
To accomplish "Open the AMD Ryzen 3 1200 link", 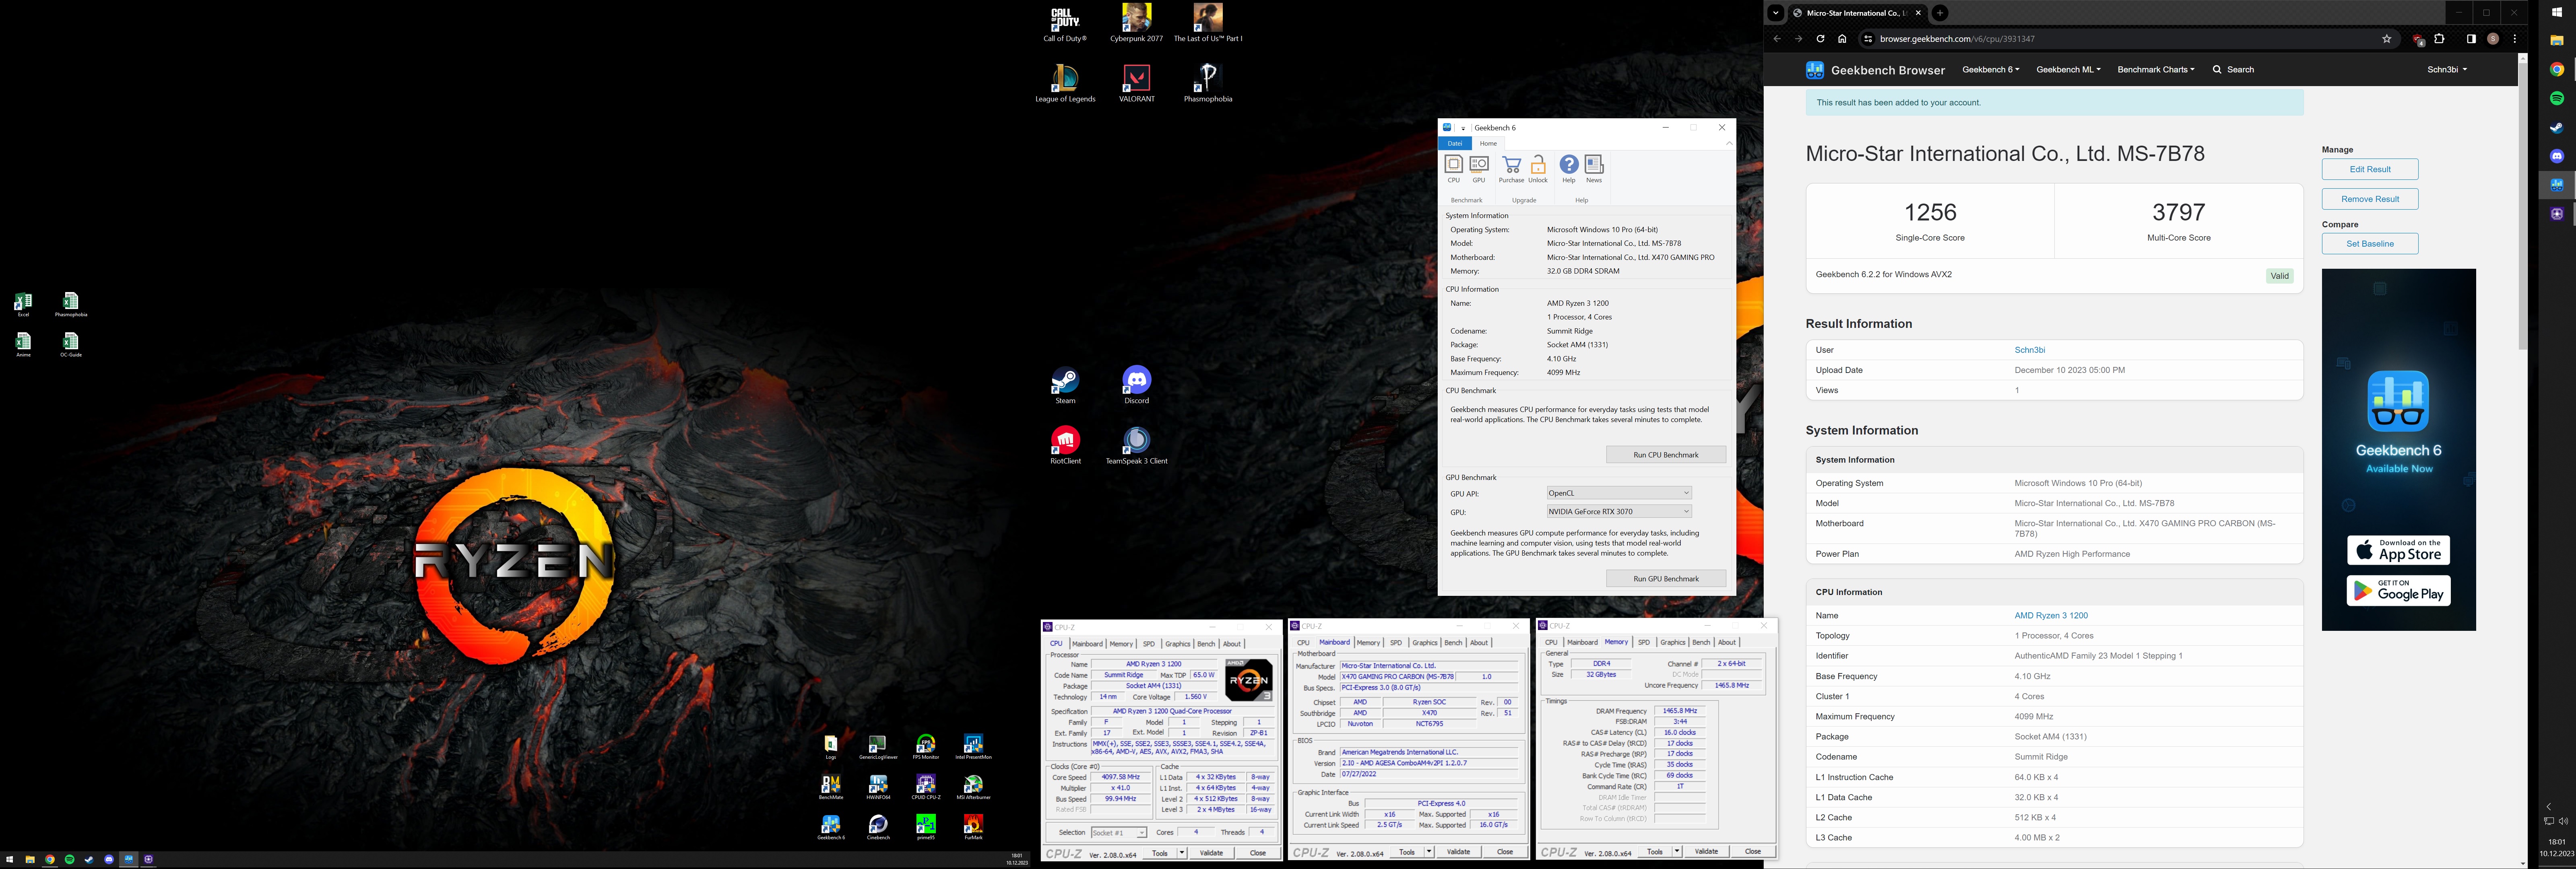I will pos(2051,616).
